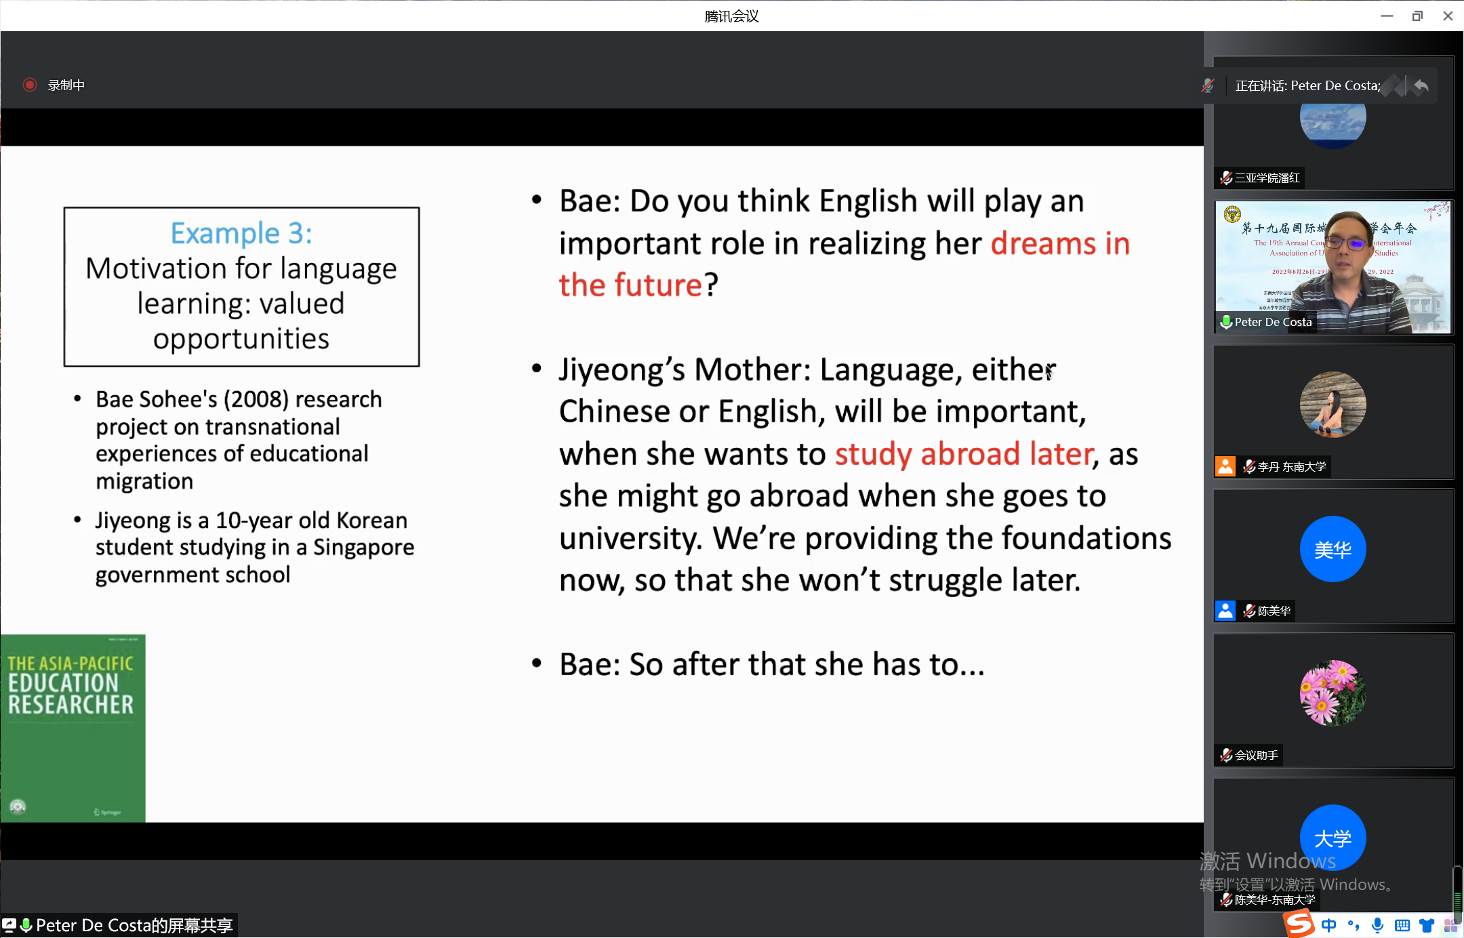Click the muted mic icon beside 陈美华-东南大学
This screenshot has width=1464, height=938.
pos(1225,899)
